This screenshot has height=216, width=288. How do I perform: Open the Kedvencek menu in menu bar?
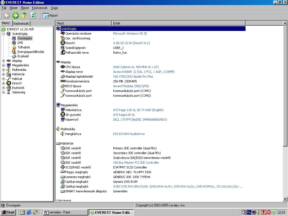point(40,8)
